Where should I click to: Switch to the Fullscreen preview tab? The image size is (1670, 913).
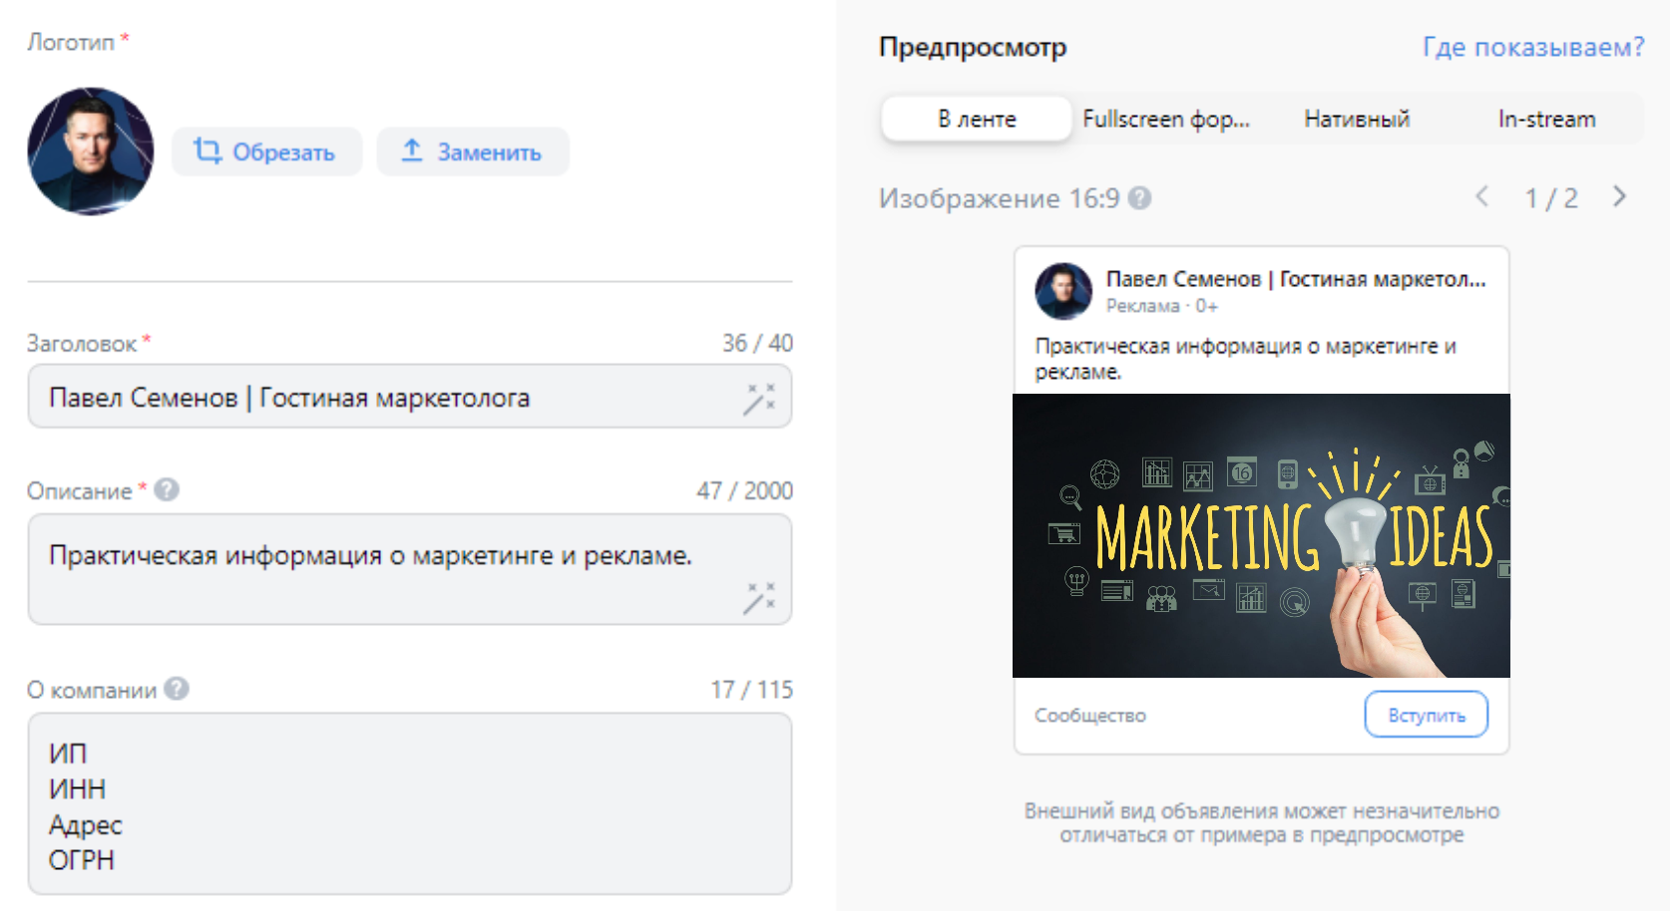[x=1165, y=120]
